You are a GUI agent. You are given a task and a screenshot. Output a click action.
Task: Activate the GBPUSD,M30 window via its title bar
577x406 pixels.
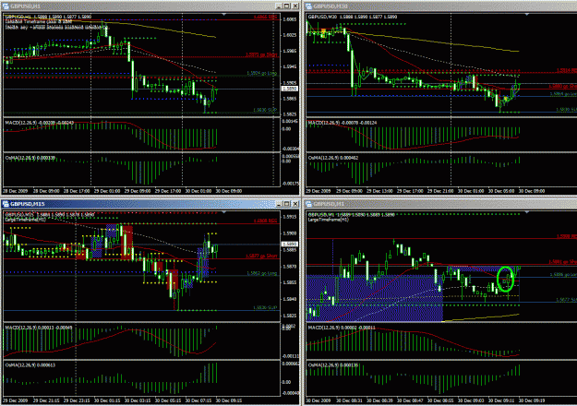pos(440,6)
